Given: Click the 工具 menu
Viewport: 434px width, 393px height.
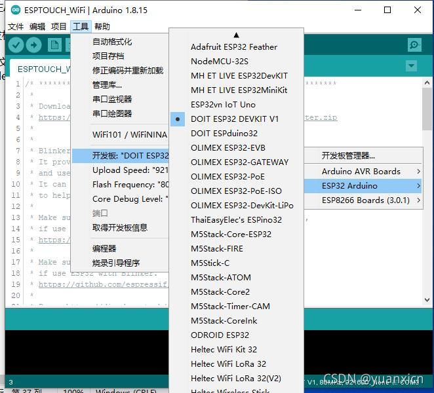Looking at the screenshot, I should pos(81,27).
